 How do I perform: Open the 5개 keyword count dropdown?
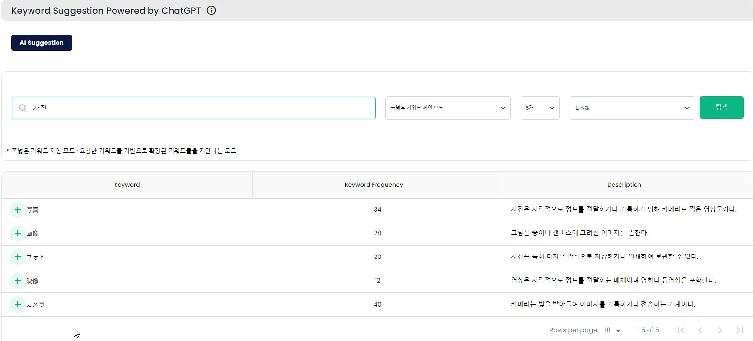(x=540, y=108)
